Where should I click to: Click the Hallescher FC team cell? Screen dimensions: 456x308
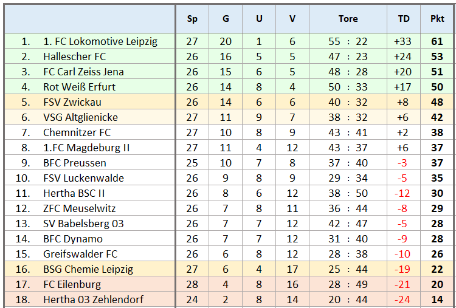[75, 56]
